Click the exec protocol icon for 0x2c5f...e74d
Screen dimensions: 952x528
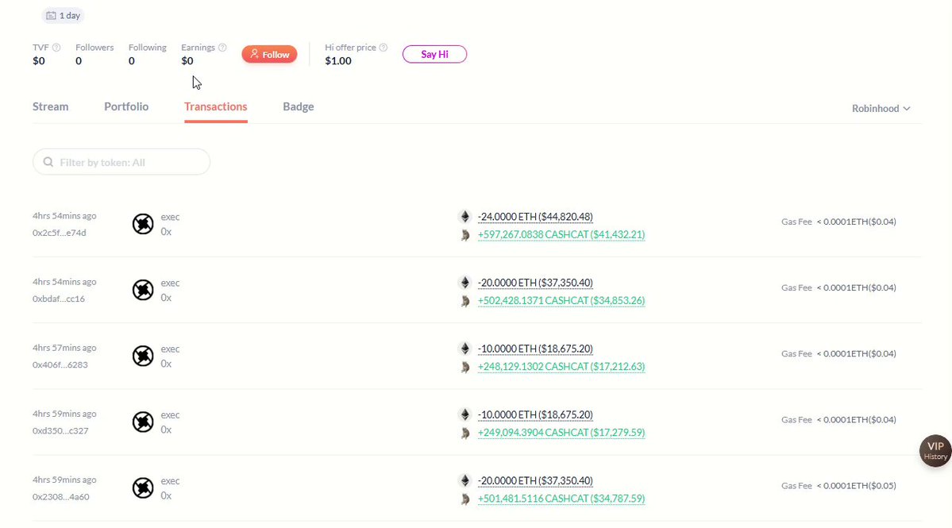coord(143,224)
